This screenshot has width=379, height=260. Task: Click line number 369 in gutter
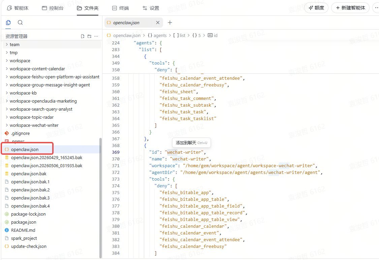pos(116,152)
